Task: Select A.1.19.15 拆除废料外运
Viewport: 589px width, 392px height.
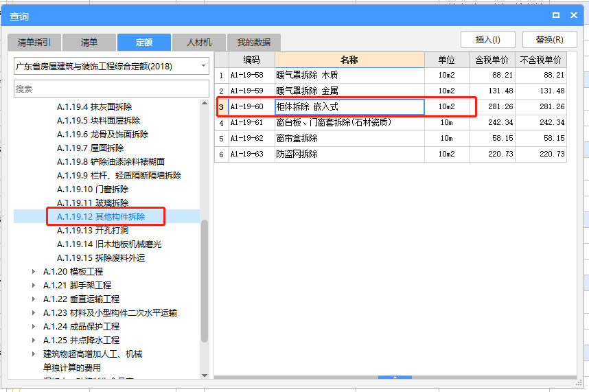Action: point(101,257)
